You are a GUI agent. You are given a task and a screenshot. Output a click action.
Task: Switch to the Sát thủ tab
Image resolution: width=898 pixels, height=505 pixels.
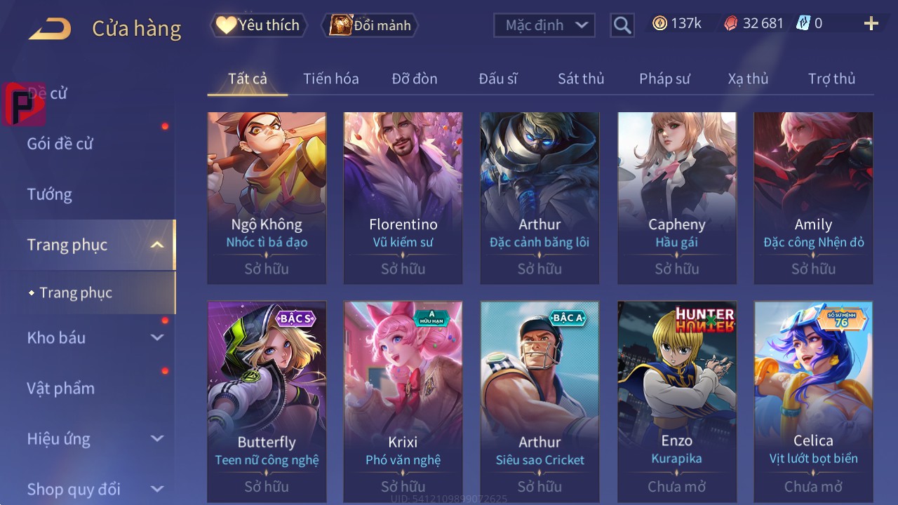click(581, 79)
